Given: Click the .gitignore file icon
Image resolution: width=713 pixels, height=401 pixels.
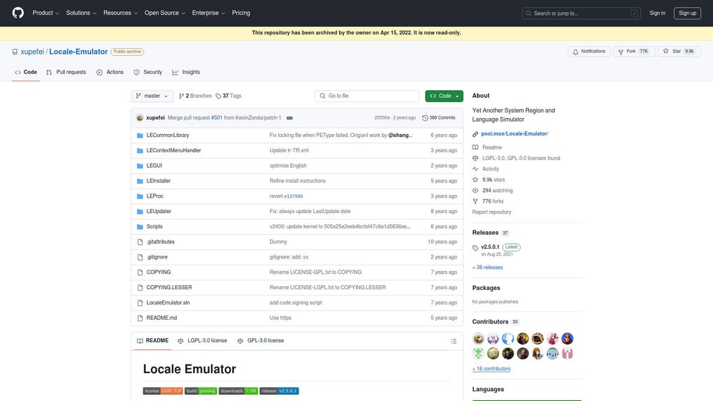Looking at the screenshot, I should pos(140,257).
